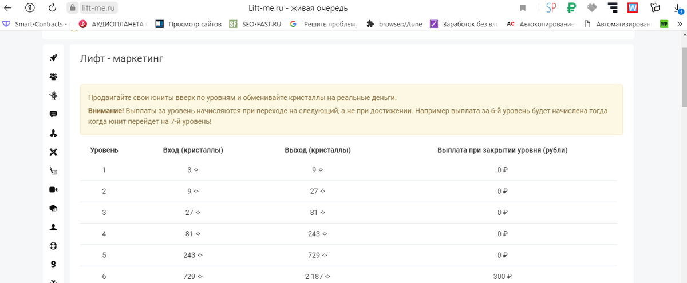The height and width of the screenshot is (283, 687).
Task: Open the Smart-Contracts bookmark
Action: [36, 24]
